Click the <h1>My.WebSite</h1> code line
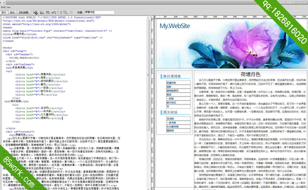The height and width of the screenshot is (190, 308). 24,58
